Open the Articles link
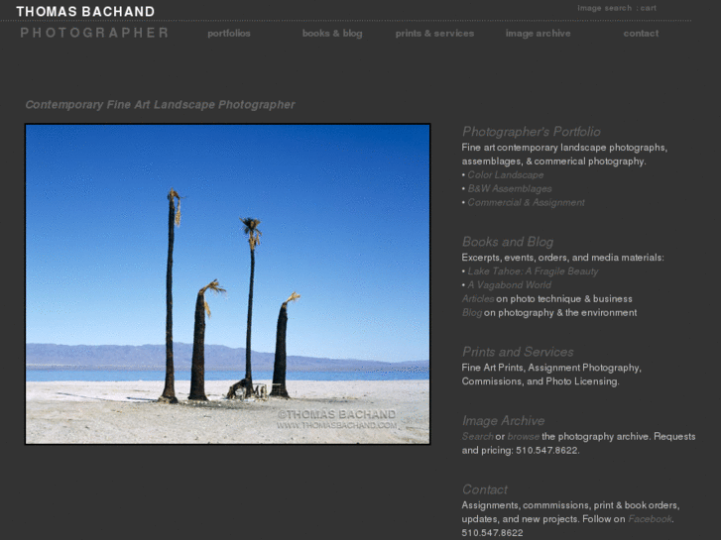The width and height of the screenshot is (721, 540). click(478, 299)
